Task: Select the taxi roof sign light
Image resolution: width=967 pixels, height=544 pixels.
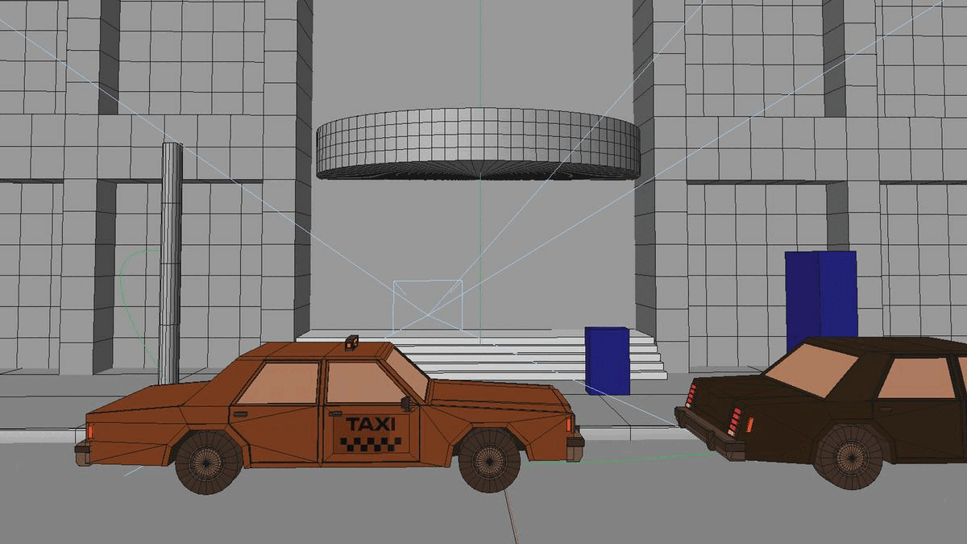Action: pyautogui.click(x=352, y=343)
